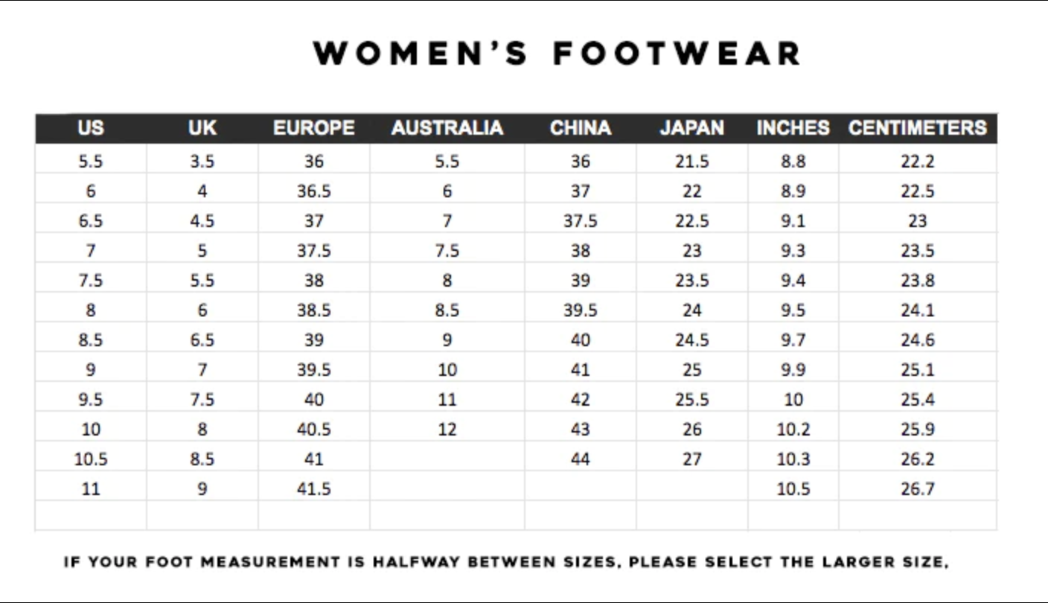Select Australia size 12 cell
The image size is (1048, 603).
pyautogui.click(x=447, y=430)
